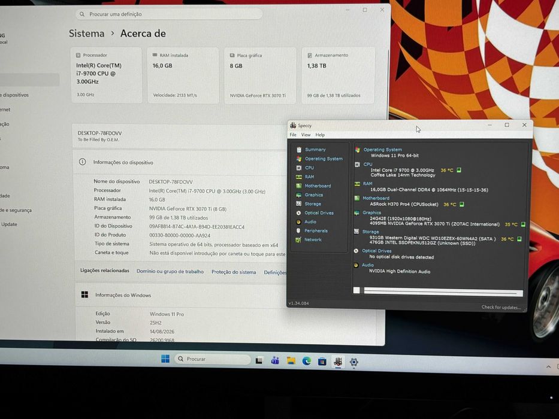Click the Speccy version number v1.34.084

pos(299,303)
